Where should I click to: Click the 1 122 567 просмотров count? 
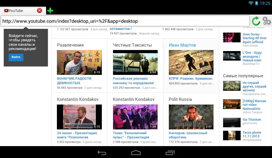73,29
